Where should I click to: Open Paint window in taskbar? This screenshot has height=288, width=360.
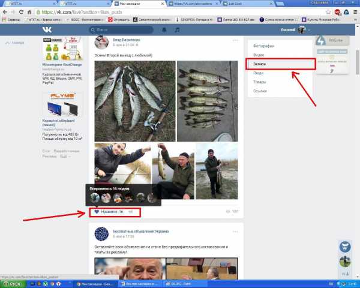click(x=185, y=284)
